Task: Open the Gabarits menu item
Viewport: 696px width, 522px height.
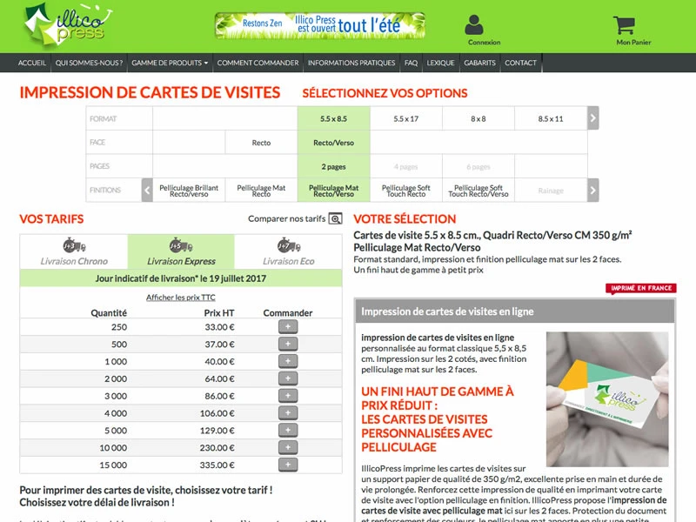Action: coord(480,63)
